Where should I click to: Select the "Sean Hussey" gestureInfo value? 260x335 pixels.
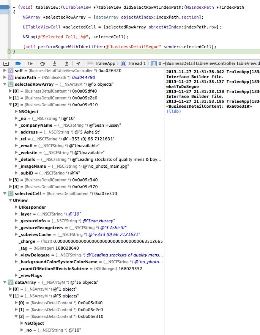click(99, 221)
